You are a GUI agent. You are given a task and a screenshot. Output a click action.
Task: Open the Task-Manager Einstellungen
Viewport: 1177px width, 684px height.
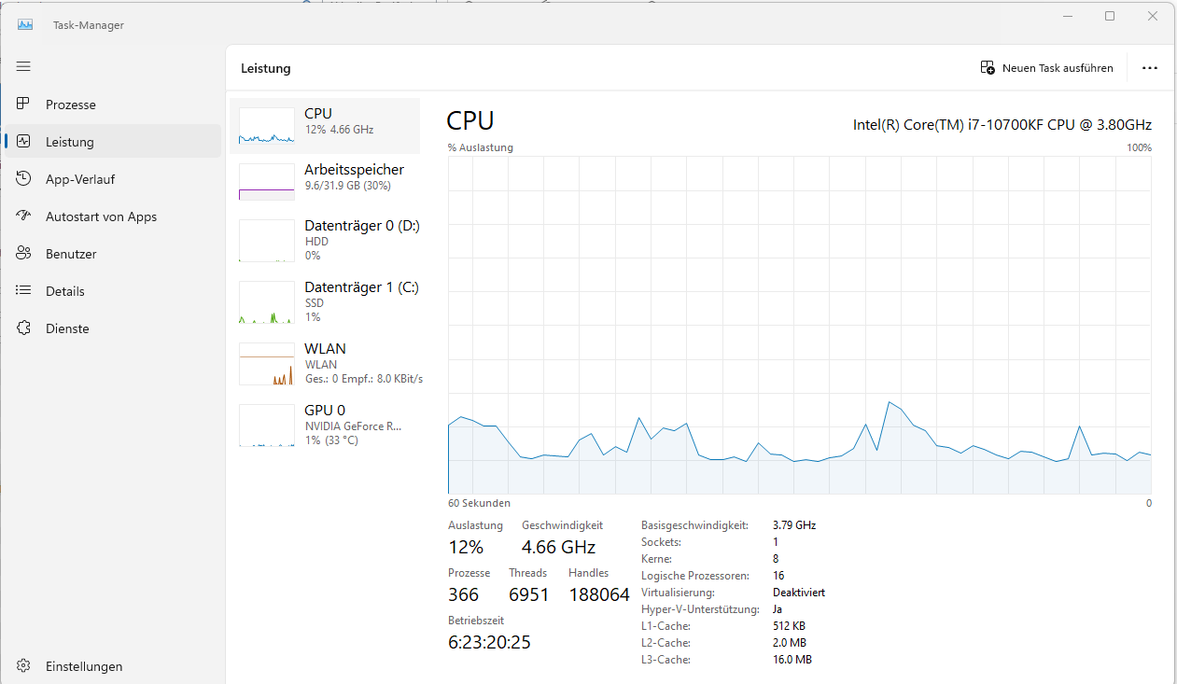tap(83, 665)
